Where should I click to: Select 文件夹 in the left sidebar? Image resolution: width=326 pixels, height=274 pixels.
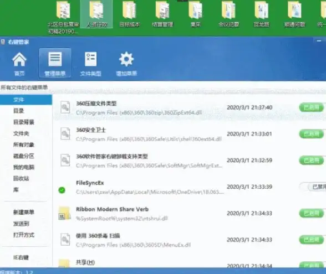21,133
